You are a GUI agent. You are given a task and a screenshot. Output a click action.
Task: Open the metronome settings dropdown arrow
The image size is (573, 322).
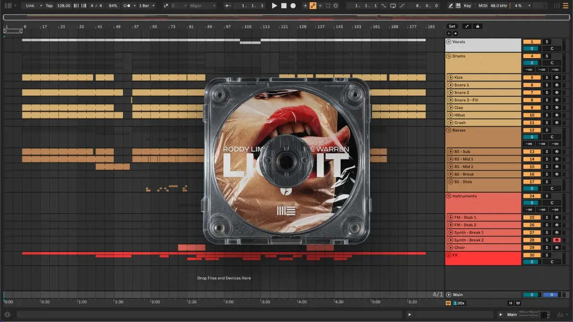134,6
